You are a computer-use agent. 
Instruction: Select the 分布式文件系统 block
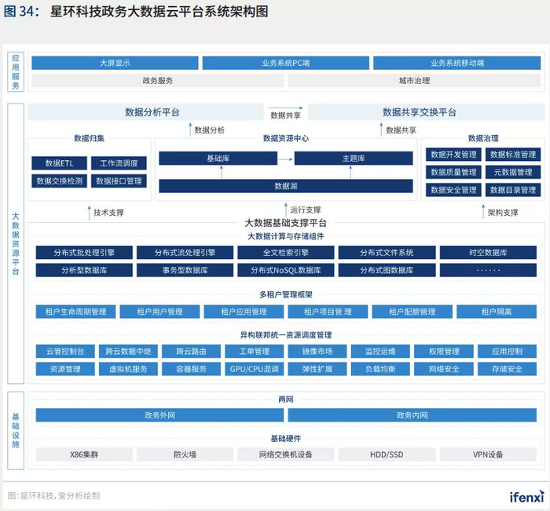click(387, 252)
